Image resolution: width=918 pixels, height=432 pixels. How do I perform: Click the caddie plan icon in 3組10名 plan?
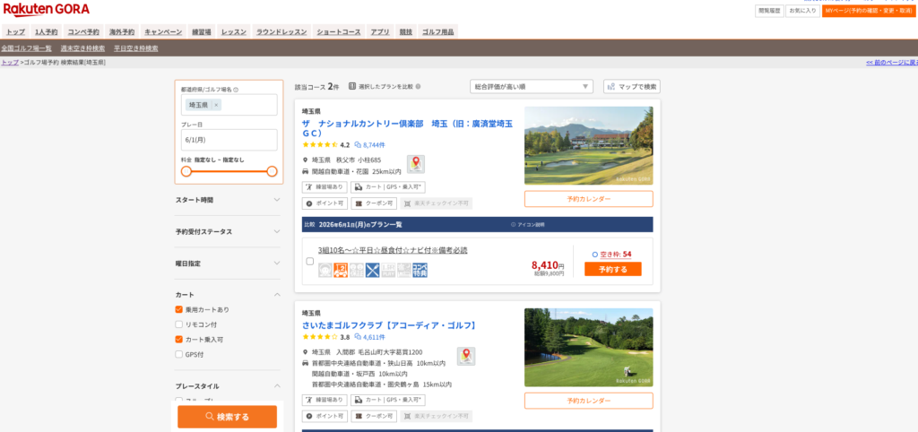pos(325,271)
